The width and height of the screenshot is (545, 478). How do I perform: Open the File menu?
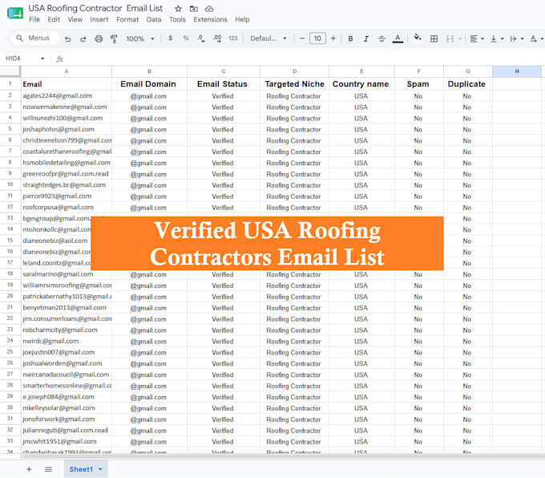(34, 19)
